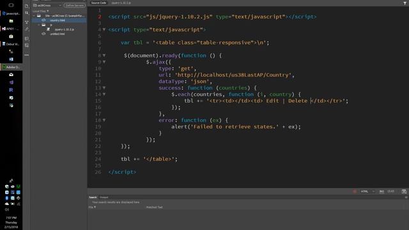Select the Search panel tab
Screen dimensions: 409x230
point(93,197)
